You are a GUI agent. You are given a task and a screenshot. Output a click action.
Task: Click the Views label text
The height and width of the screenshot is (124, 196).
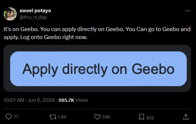click(x=82, y=100)
